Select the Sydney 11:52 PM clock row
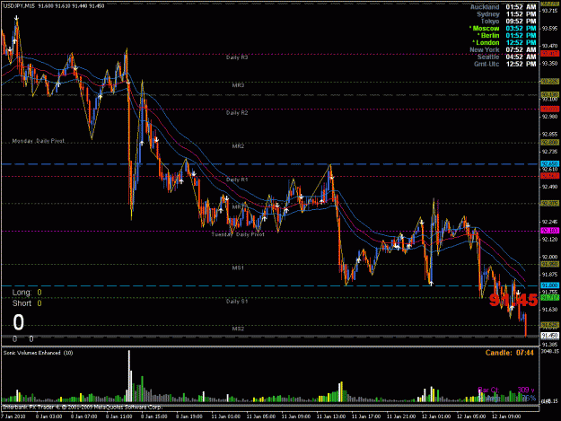The image size is (561, 421). 506,14
